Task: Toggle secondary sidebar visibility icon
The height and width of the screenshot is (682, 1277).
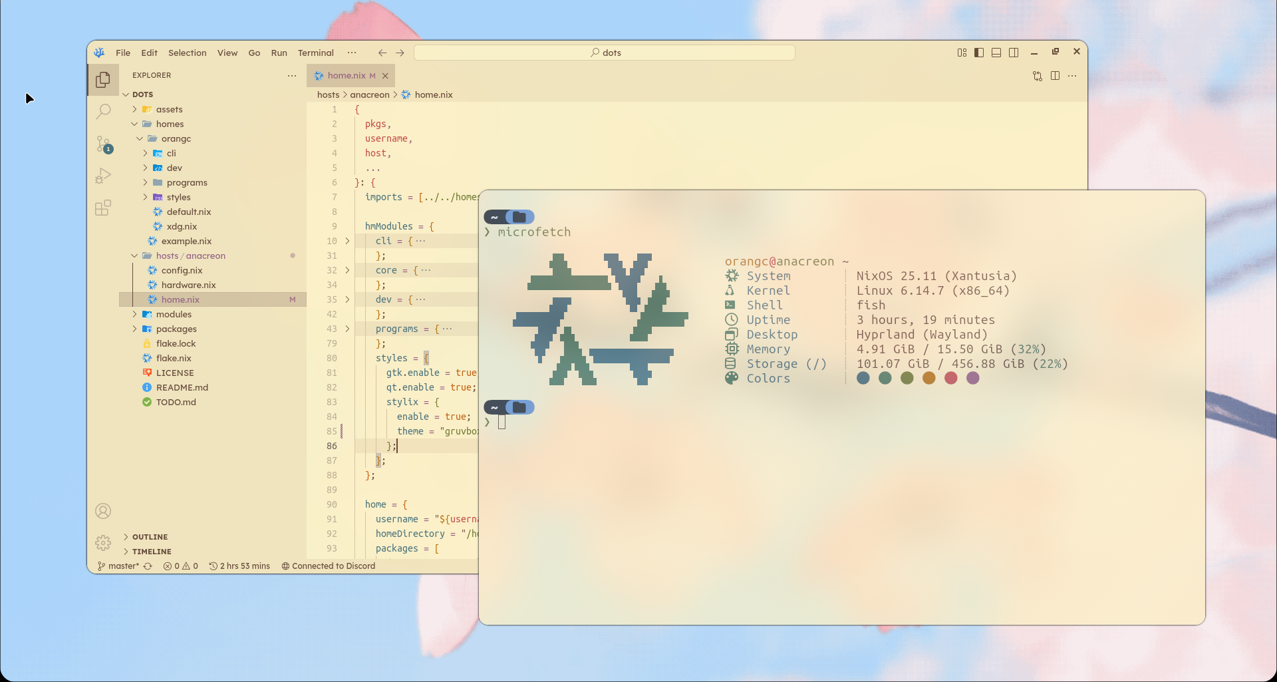Action: point(1014,53)
